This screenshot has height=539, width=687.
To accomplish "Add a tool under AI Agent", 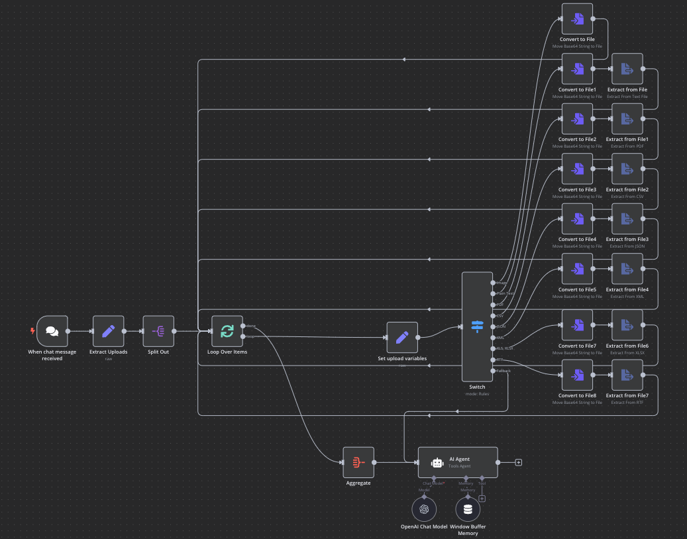I will 482,499.
